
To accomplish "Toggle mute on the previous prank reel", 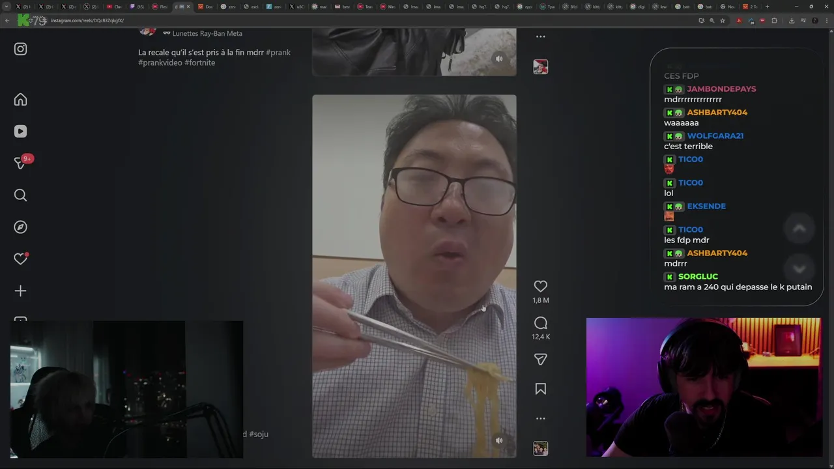I will coord(499,59).
